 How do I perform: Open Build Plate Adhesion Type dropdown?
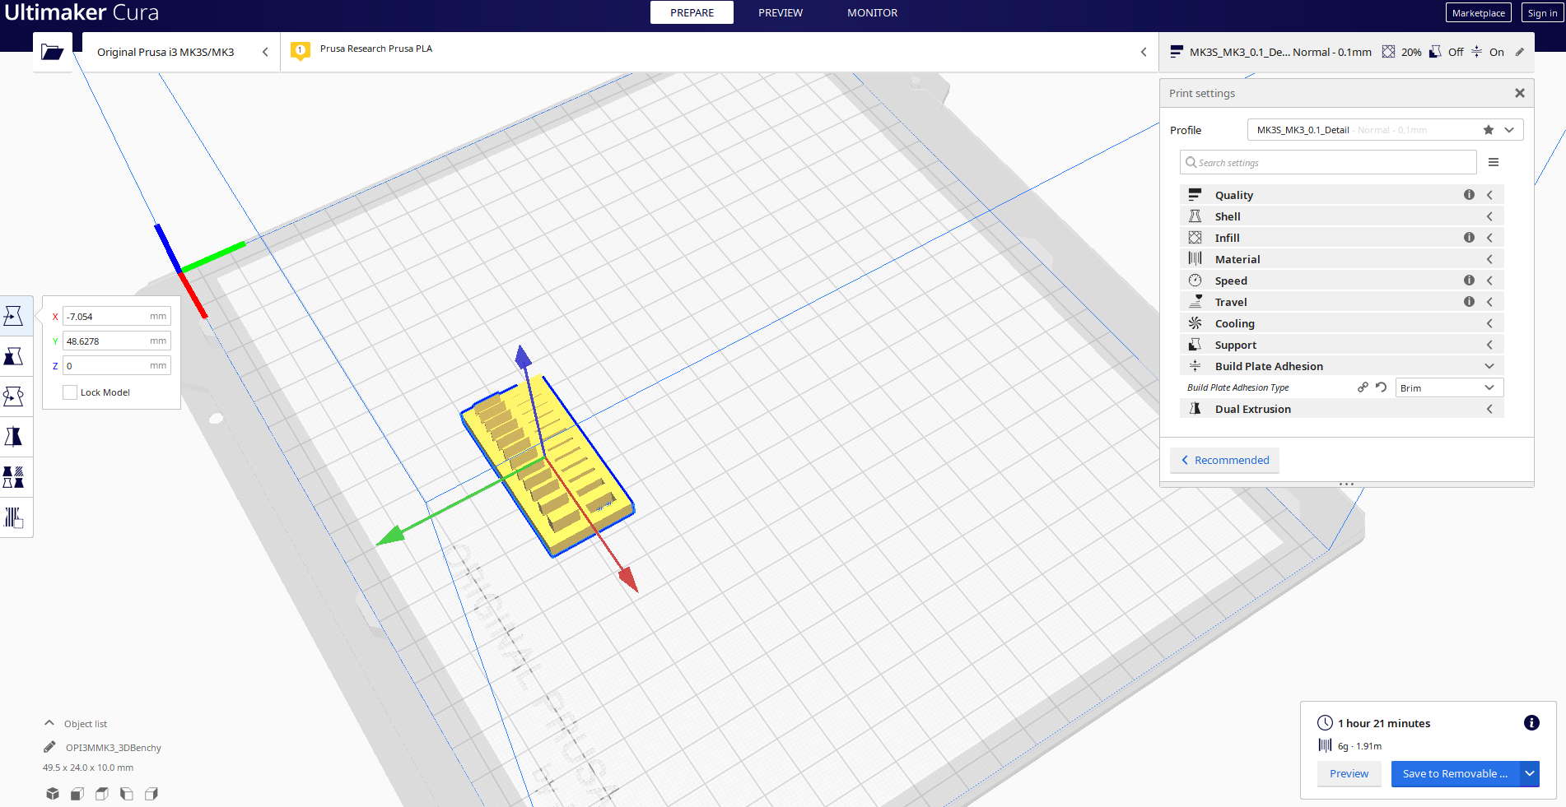(1449, 387)
